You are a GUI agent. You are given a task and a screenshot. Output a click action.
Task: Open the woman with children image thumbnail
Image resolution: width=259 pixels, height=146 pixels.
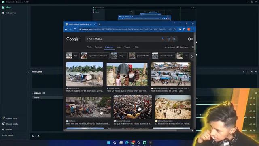coord(127,74)
